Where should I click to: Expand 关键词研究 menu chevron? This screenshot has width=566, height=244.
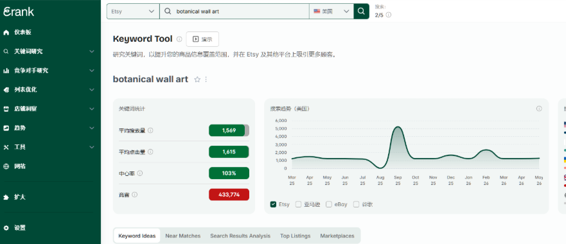coord(92,51)
